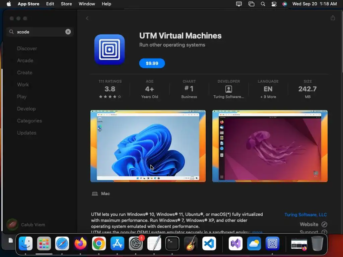Select Arcade in the sidebar

tap(25, 61)
